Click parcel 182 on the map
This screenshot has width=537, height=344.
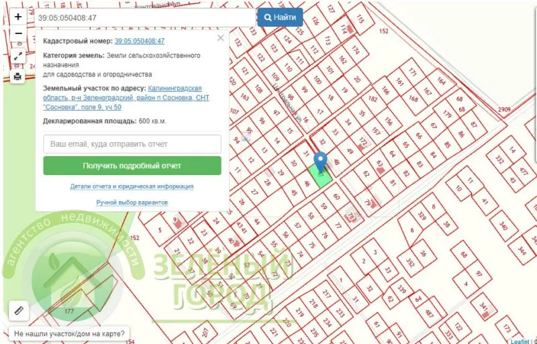point(373,99)
